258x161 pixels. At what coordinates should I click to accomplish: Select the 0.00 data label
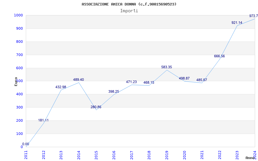26,144
